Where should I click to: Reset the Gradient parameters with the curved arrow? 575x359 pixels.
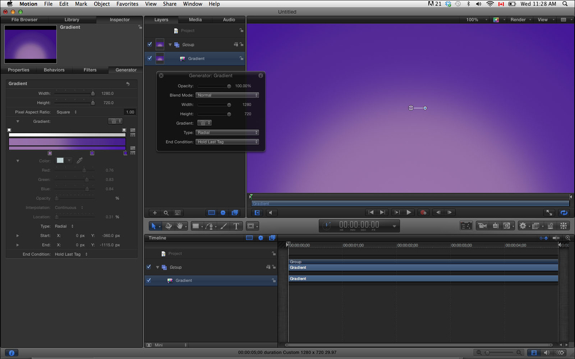coord(128,84)
